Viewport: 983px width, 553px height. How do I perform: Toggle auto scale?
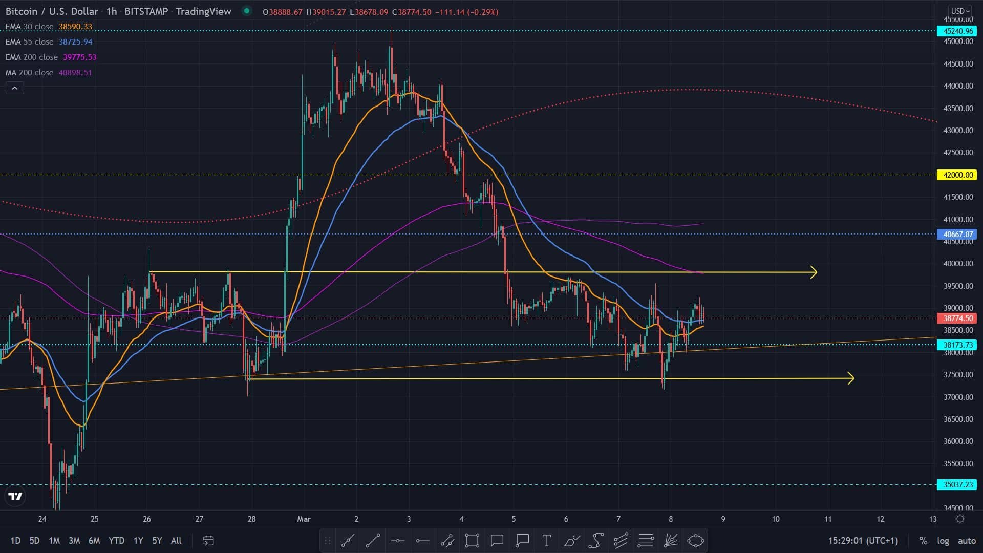coord(967,540)
